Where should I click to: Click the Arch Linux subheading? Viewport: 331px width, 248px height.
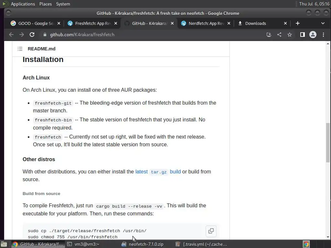click(36, 77)
